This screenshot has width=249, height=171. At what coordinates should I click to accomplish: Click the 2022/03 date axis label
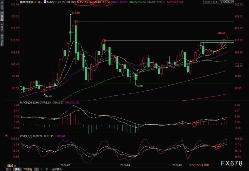(x=65, y=165)
